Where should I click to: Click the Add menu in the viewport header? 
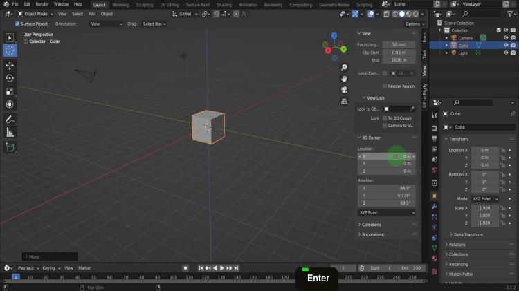click(x=92, y=14)
